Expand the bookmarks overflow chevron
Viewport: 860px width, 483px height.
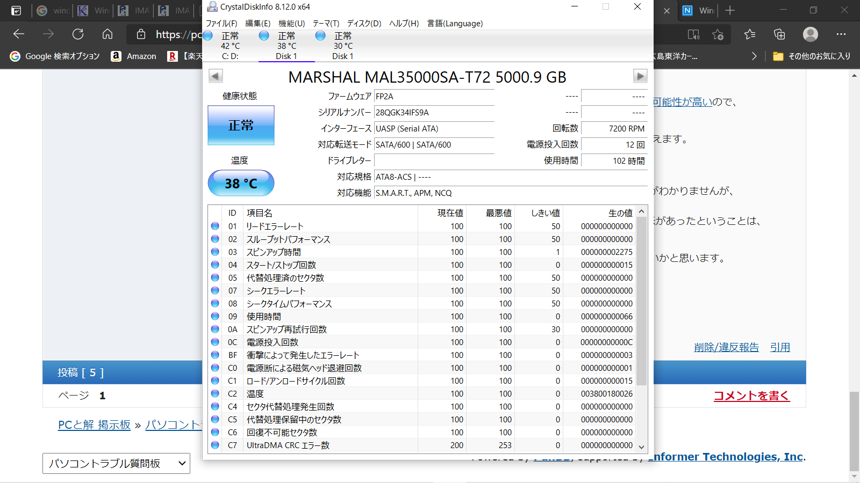(754, 56)
